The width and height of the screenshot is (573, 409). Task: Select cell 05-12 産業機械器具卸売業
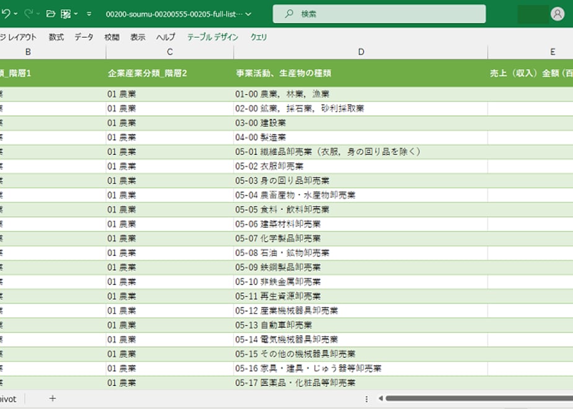coord(361,310)
